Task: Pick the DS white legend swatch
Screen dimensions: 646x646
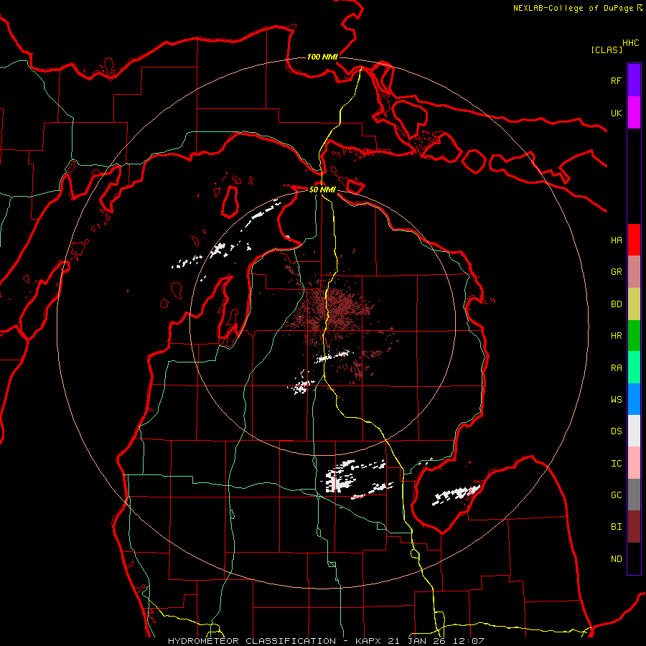Action: [x=634, y=431]
